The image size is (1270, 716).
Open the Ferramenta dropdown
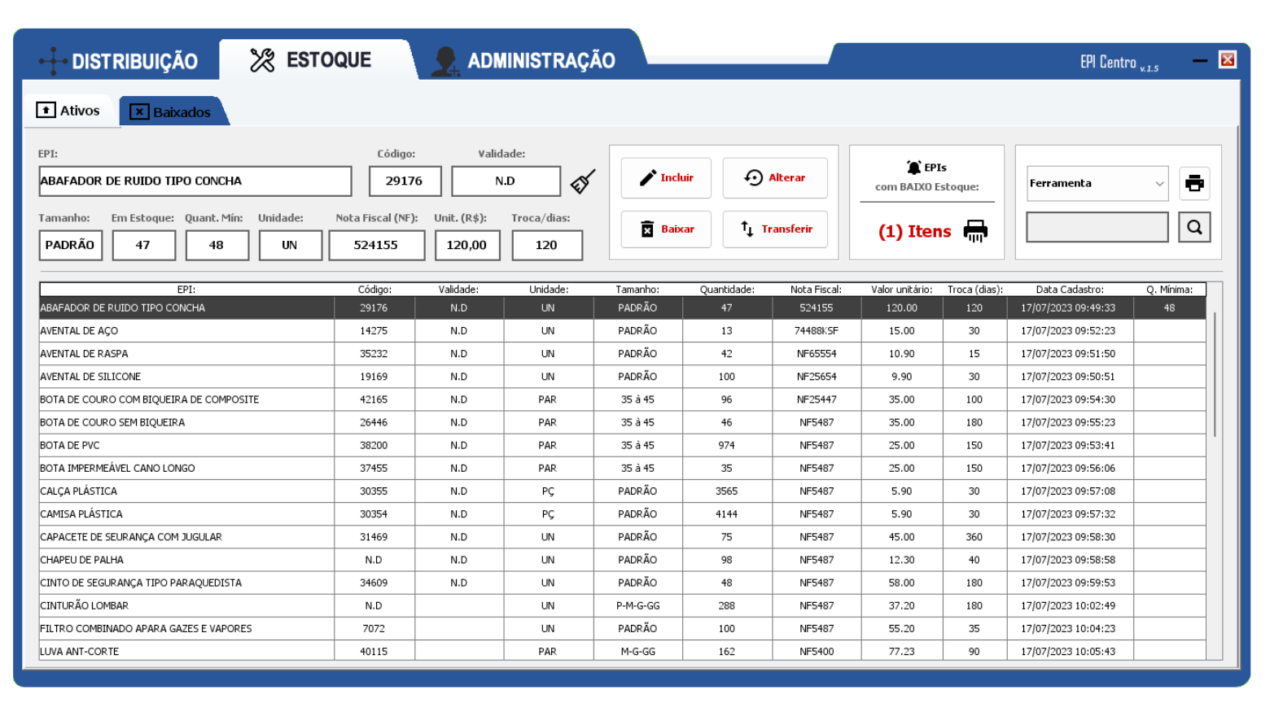1097,184
